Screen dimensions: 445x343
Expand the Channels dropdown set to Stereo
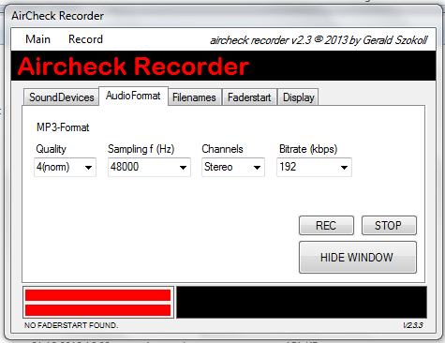point(233,167)
